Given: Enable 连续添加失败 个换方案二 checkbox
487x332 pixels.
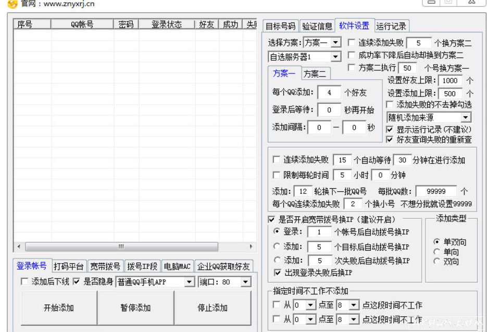Looking at the screenshot, I should tap(351, 42).
